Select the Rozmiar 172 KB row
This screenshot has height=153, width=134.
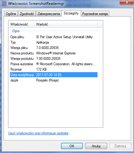click(x=54, y=69)
